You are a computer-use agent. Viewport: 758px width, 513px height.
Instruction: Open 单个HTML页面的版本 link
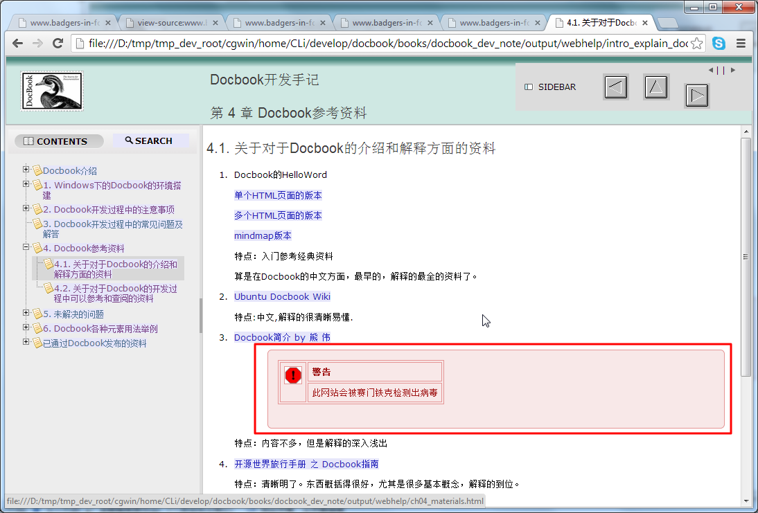278,195
